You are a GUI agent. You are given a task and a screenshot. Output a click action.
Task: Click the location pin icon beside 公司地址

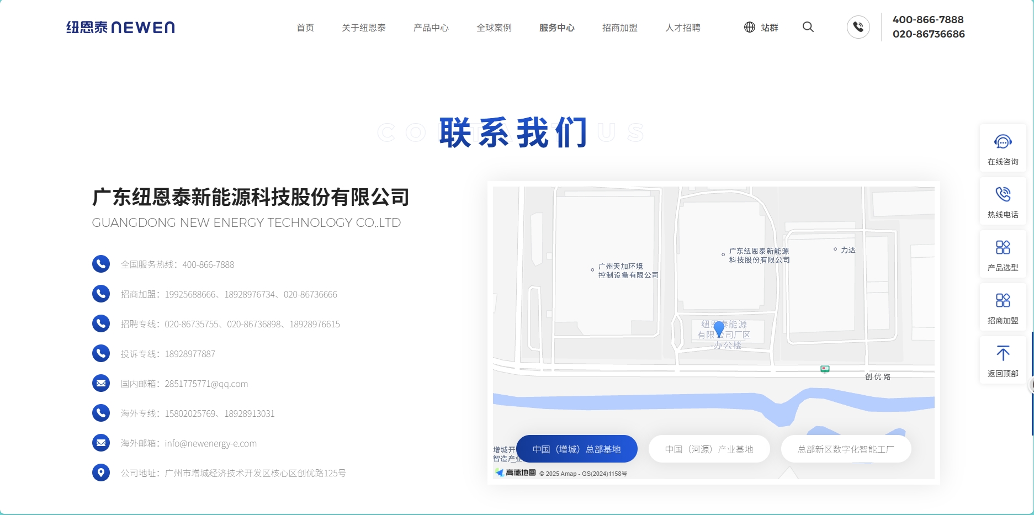[x=101, y=472]
